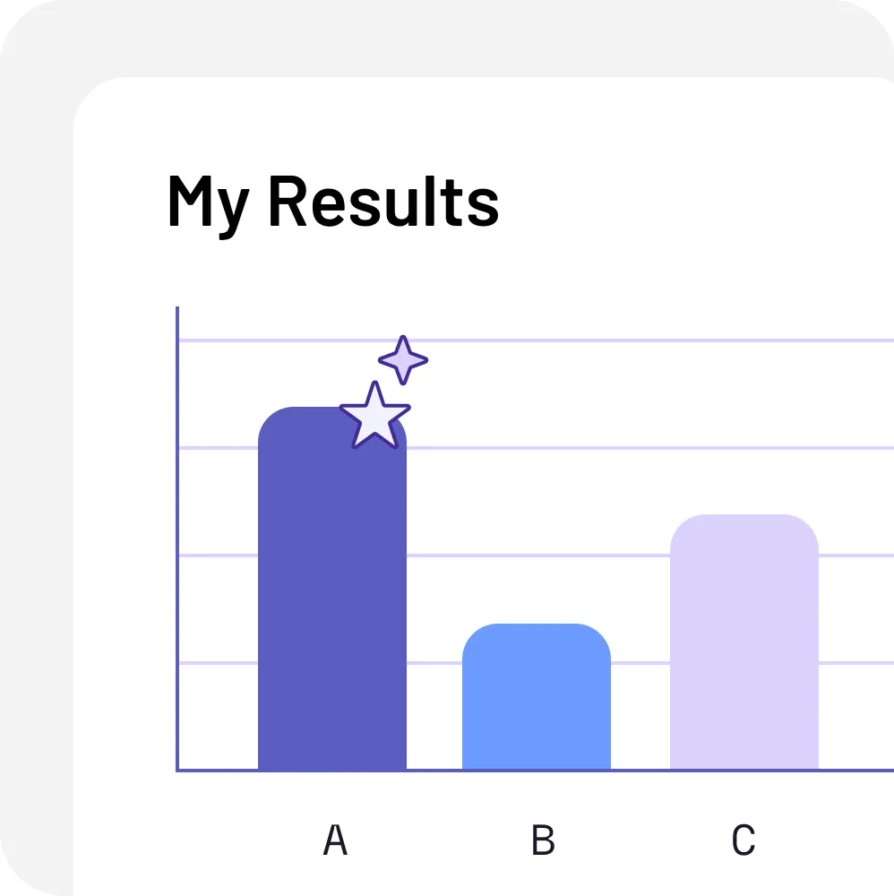Select the blue bar B
The image size is (894, 896).
tap(537, 696)
